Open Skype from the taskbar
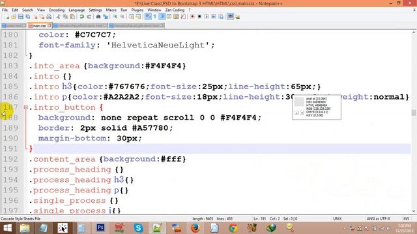417x234 pixels. coord(138,228)
